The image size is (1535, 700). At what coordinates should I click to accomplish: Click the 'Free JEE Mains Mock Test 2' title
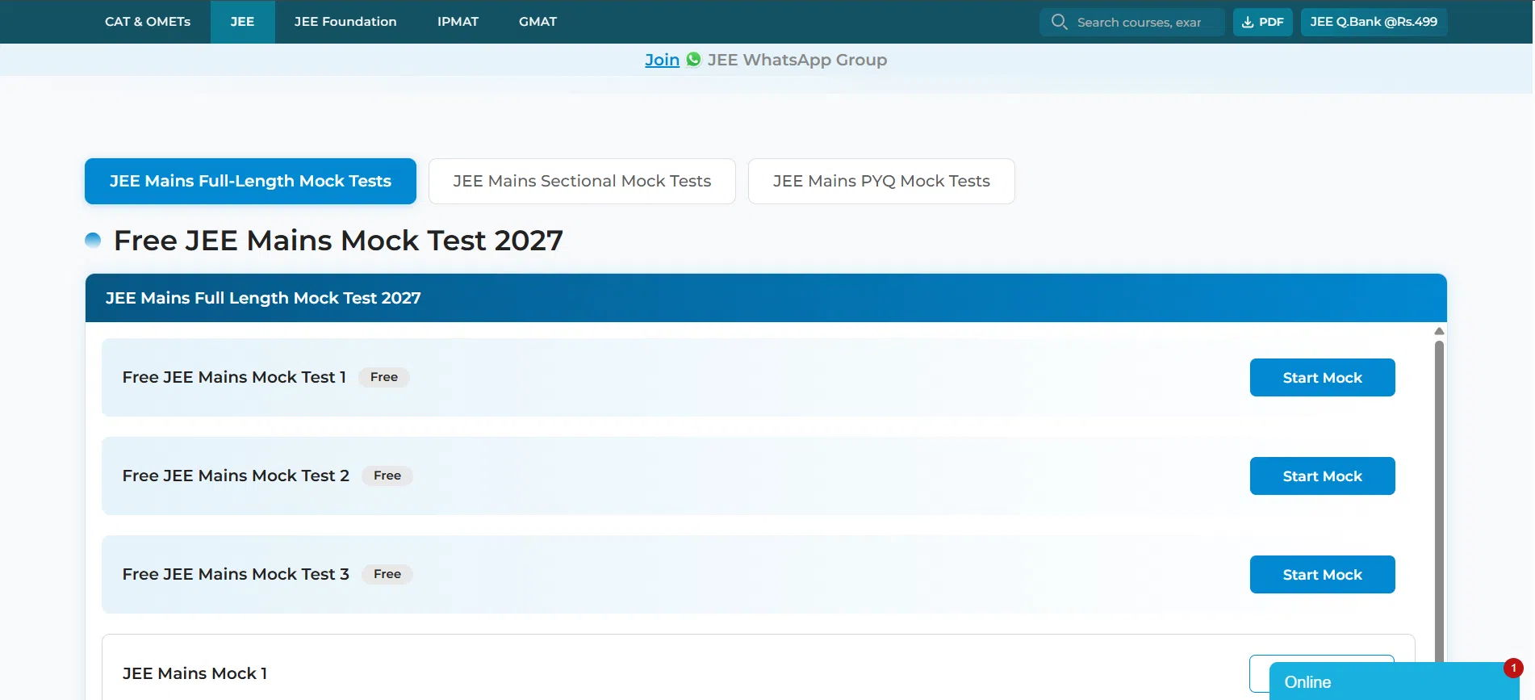tap(236, 476)
